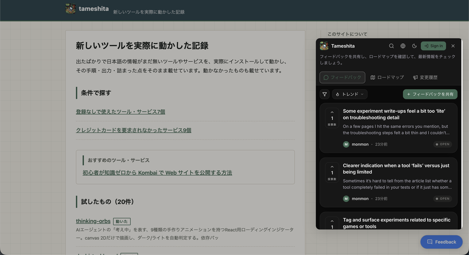
Task: Click the 新しいツールを実際に動かした記録 main heading
Action: click(x=142, y=46)
